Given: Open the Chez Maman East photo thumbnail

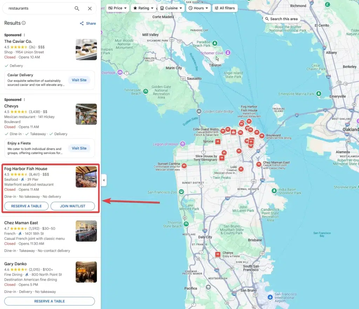Looking at the screenshot, I should click(x=86, y=231).
